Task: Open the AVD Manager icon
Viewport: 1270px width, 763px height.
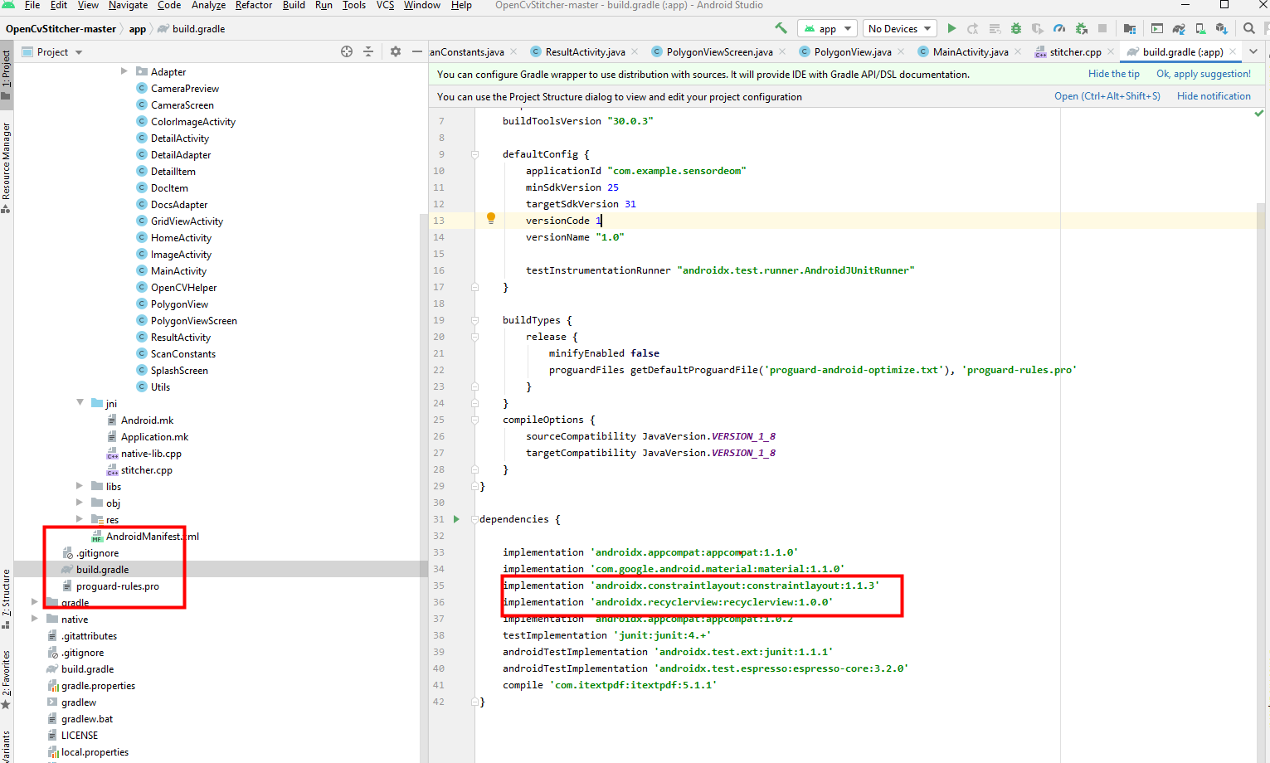Action: (x=1200, y=29)
